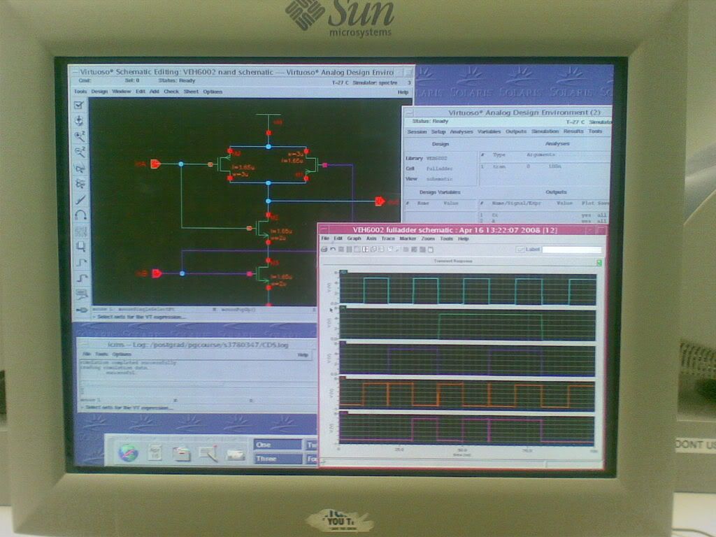Open the File menu in waveform window
716x537 pixels.
click(x=324, y=238)
